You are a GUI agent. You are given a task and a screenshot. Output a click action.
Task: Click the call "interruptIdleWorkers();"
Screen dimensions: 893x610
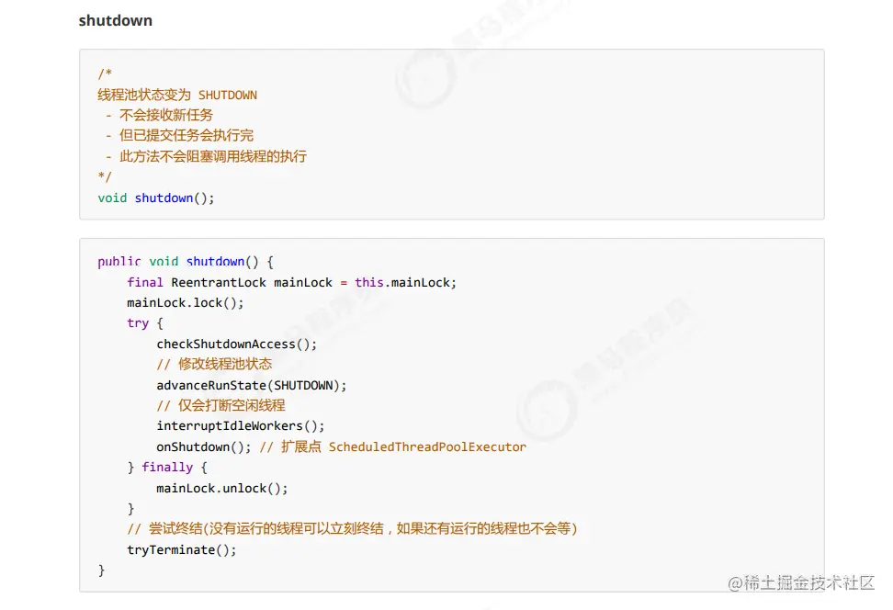(x=241, y=426)
